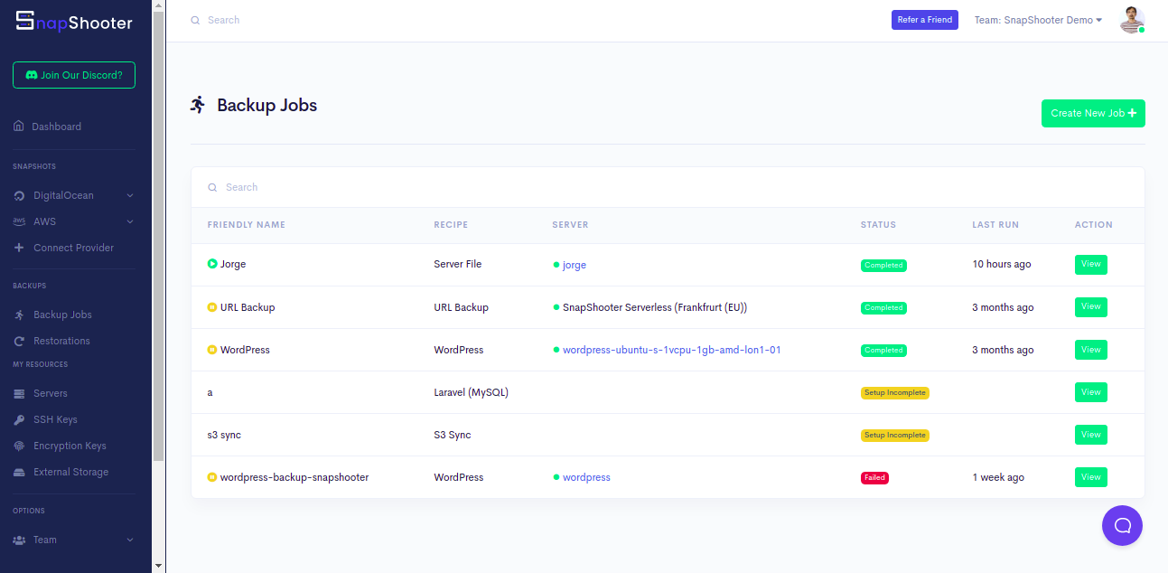View the s3 sync job
Image resolution: width=1168 pixels, height=573 pixels.
(1090, 435)
